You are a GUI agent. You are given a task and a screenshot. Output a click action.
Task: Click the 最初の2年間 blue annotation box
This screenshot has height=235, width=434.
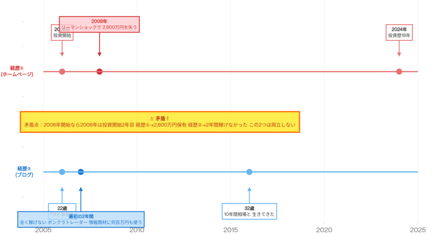coord(81,219)
